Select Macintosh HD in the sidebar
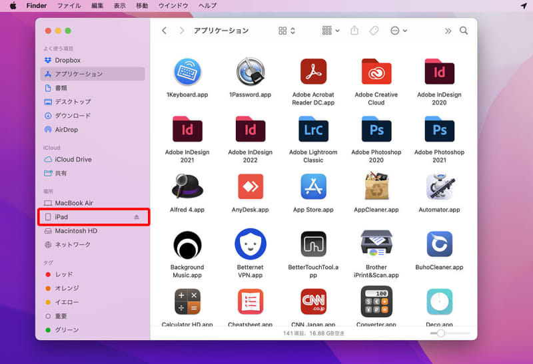 (x=93, y=231)
